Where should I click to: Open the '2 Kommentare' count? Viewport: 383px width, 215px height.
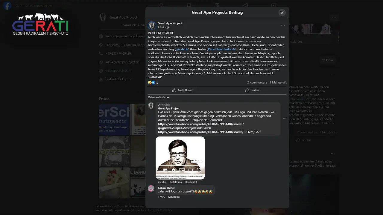coord(257,82)
